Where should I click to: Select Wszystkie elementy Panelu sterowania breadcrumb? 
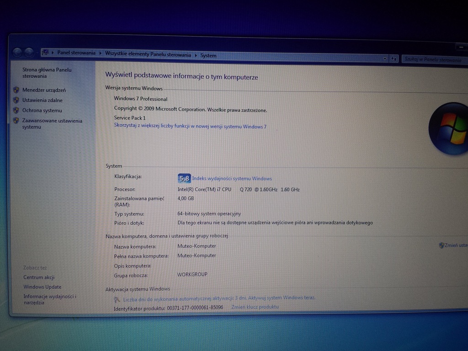(148, 54)
